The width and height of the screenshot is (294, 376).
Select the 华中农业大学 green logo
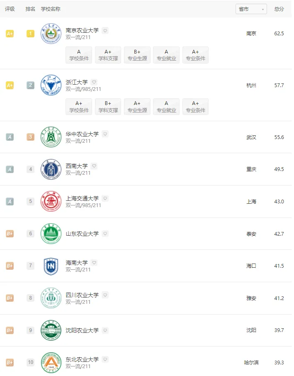point(51,137)
